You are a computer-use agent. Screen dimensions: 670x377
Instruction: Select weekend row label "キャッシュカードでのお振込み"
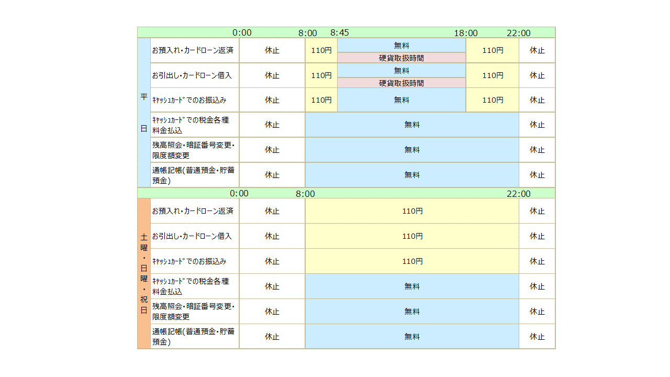(195, 261)
